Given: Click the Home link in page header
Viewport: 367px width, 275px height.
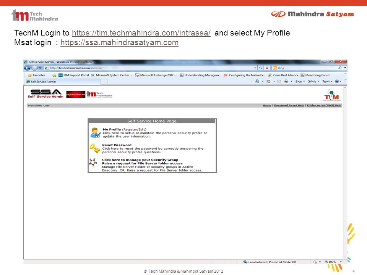Looking at the screenshot, I should pyautogui.click(x=267, y=105).
